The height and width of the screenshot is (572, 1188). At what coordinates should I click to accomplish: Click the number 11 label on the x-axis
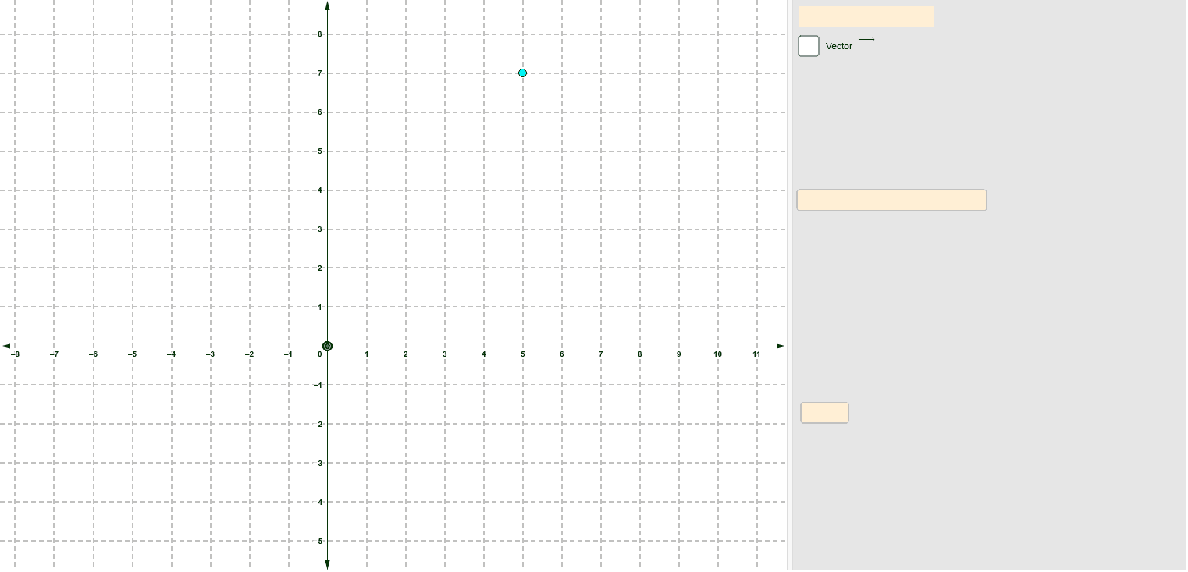[756, 354]
